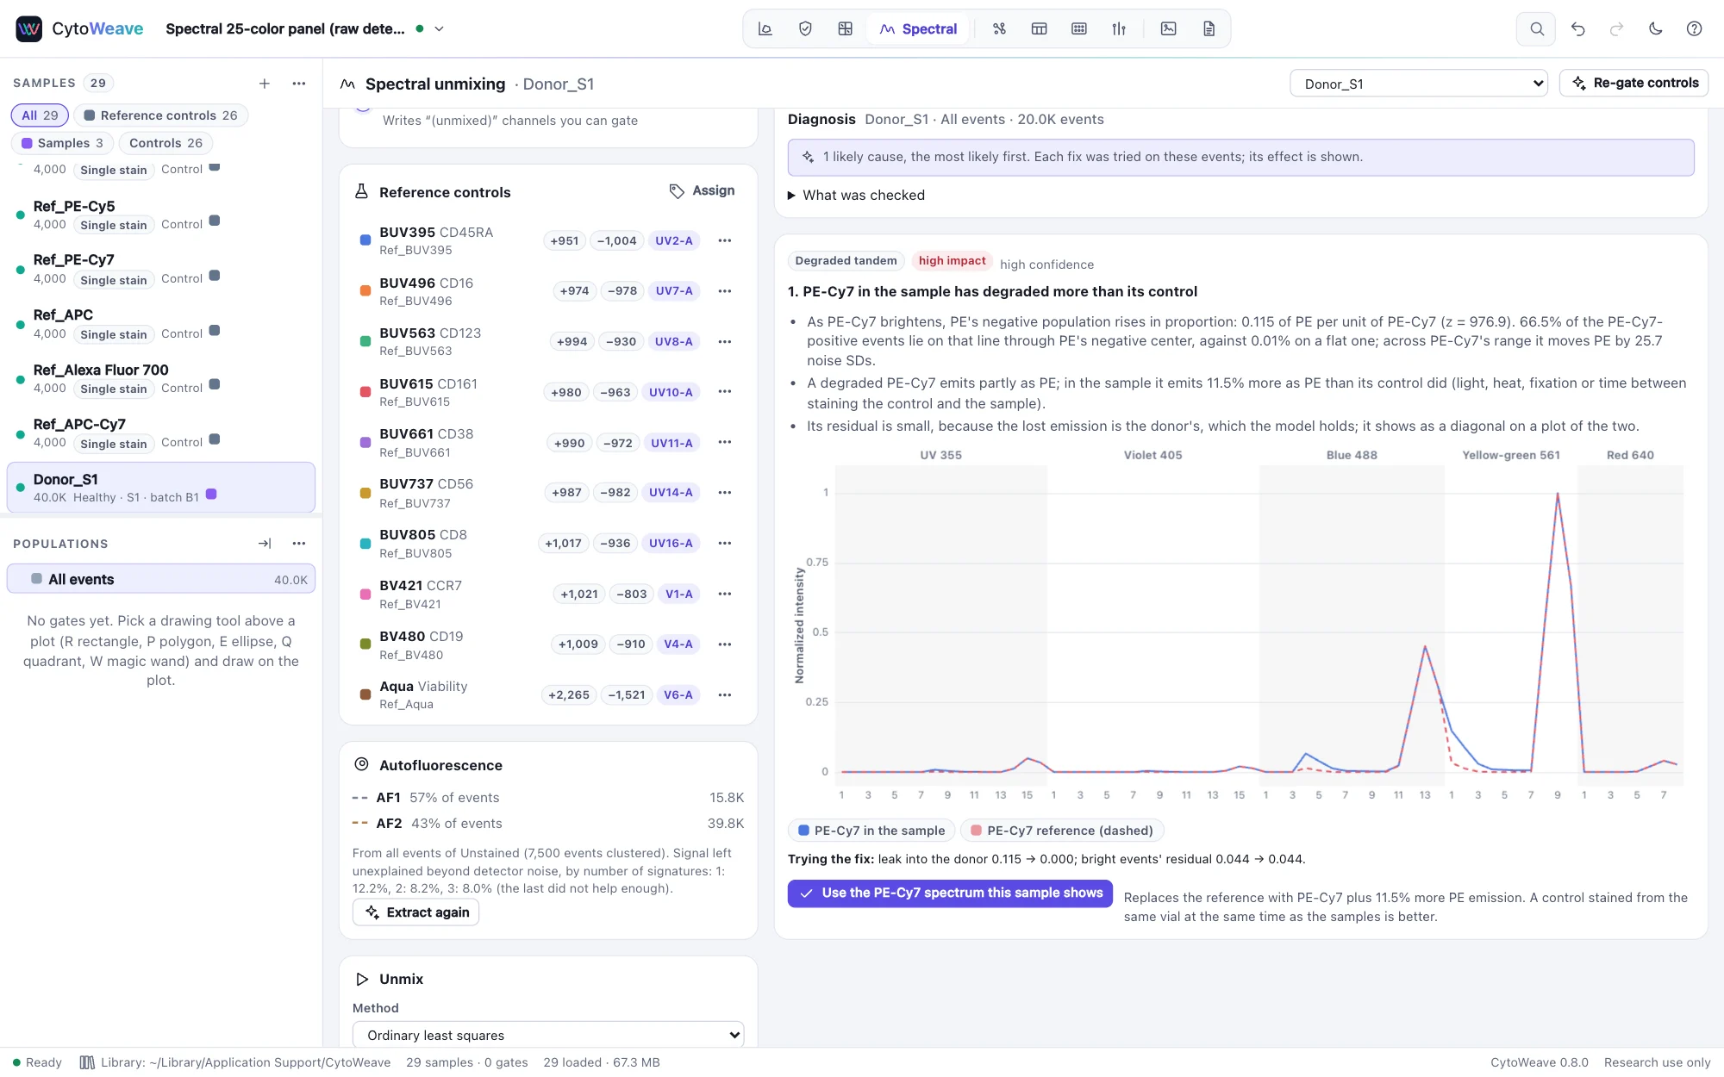The height and width of the screenshot is (1077, 1724).
Task: Toggle PE-Cy7 reference (dashed) legend
Action: click(x=1062, y=831)
